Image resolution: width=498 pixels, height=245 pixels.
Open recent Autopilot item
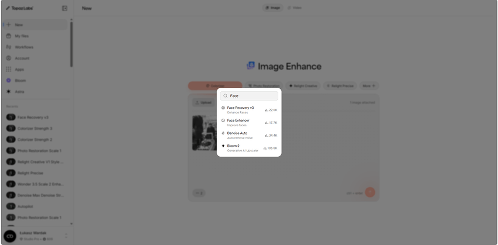pyautogui.click(x=35, y=206)
